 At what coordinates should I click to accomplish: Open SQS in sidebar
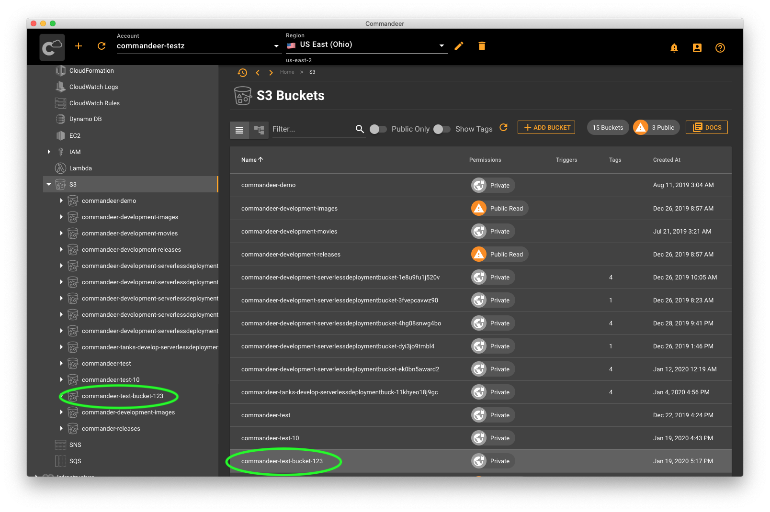pos(75,461)
